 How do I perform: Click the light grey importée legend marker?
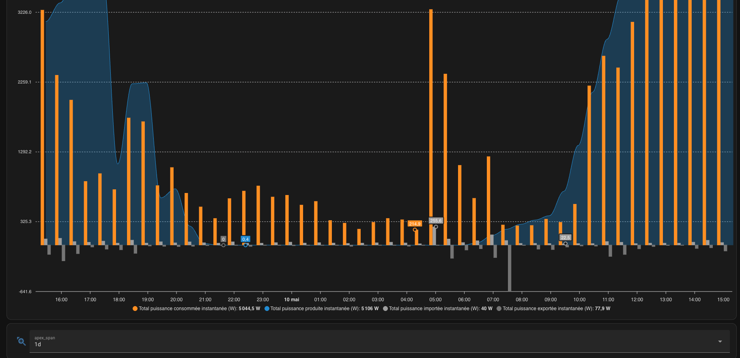(x=385, y=309)
